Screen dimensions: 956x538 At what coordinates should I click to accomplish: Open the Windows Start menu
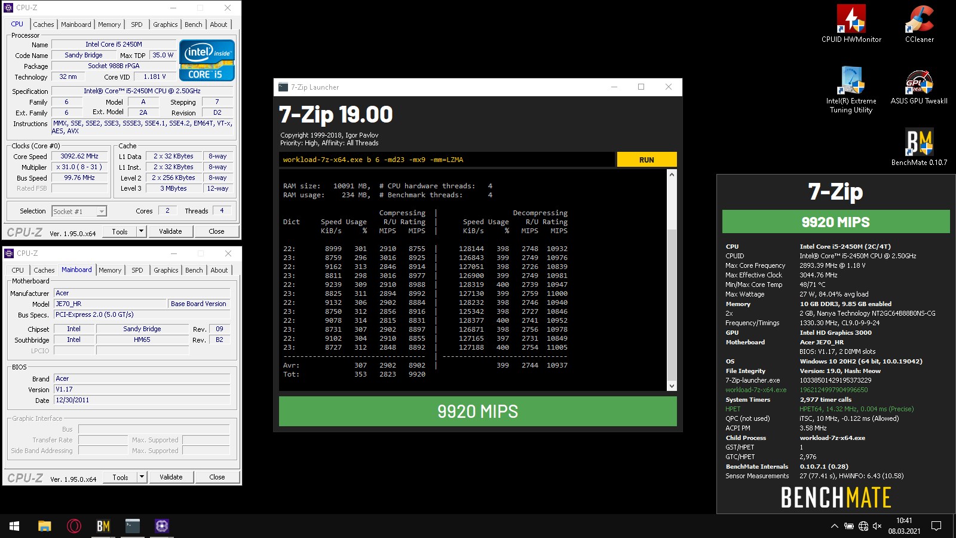point(14,526)
